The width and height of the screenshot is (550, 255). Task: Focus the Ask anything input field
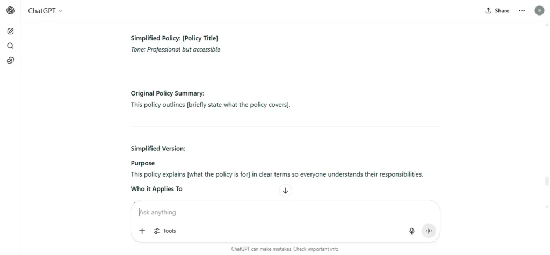[x=285, y=212]
